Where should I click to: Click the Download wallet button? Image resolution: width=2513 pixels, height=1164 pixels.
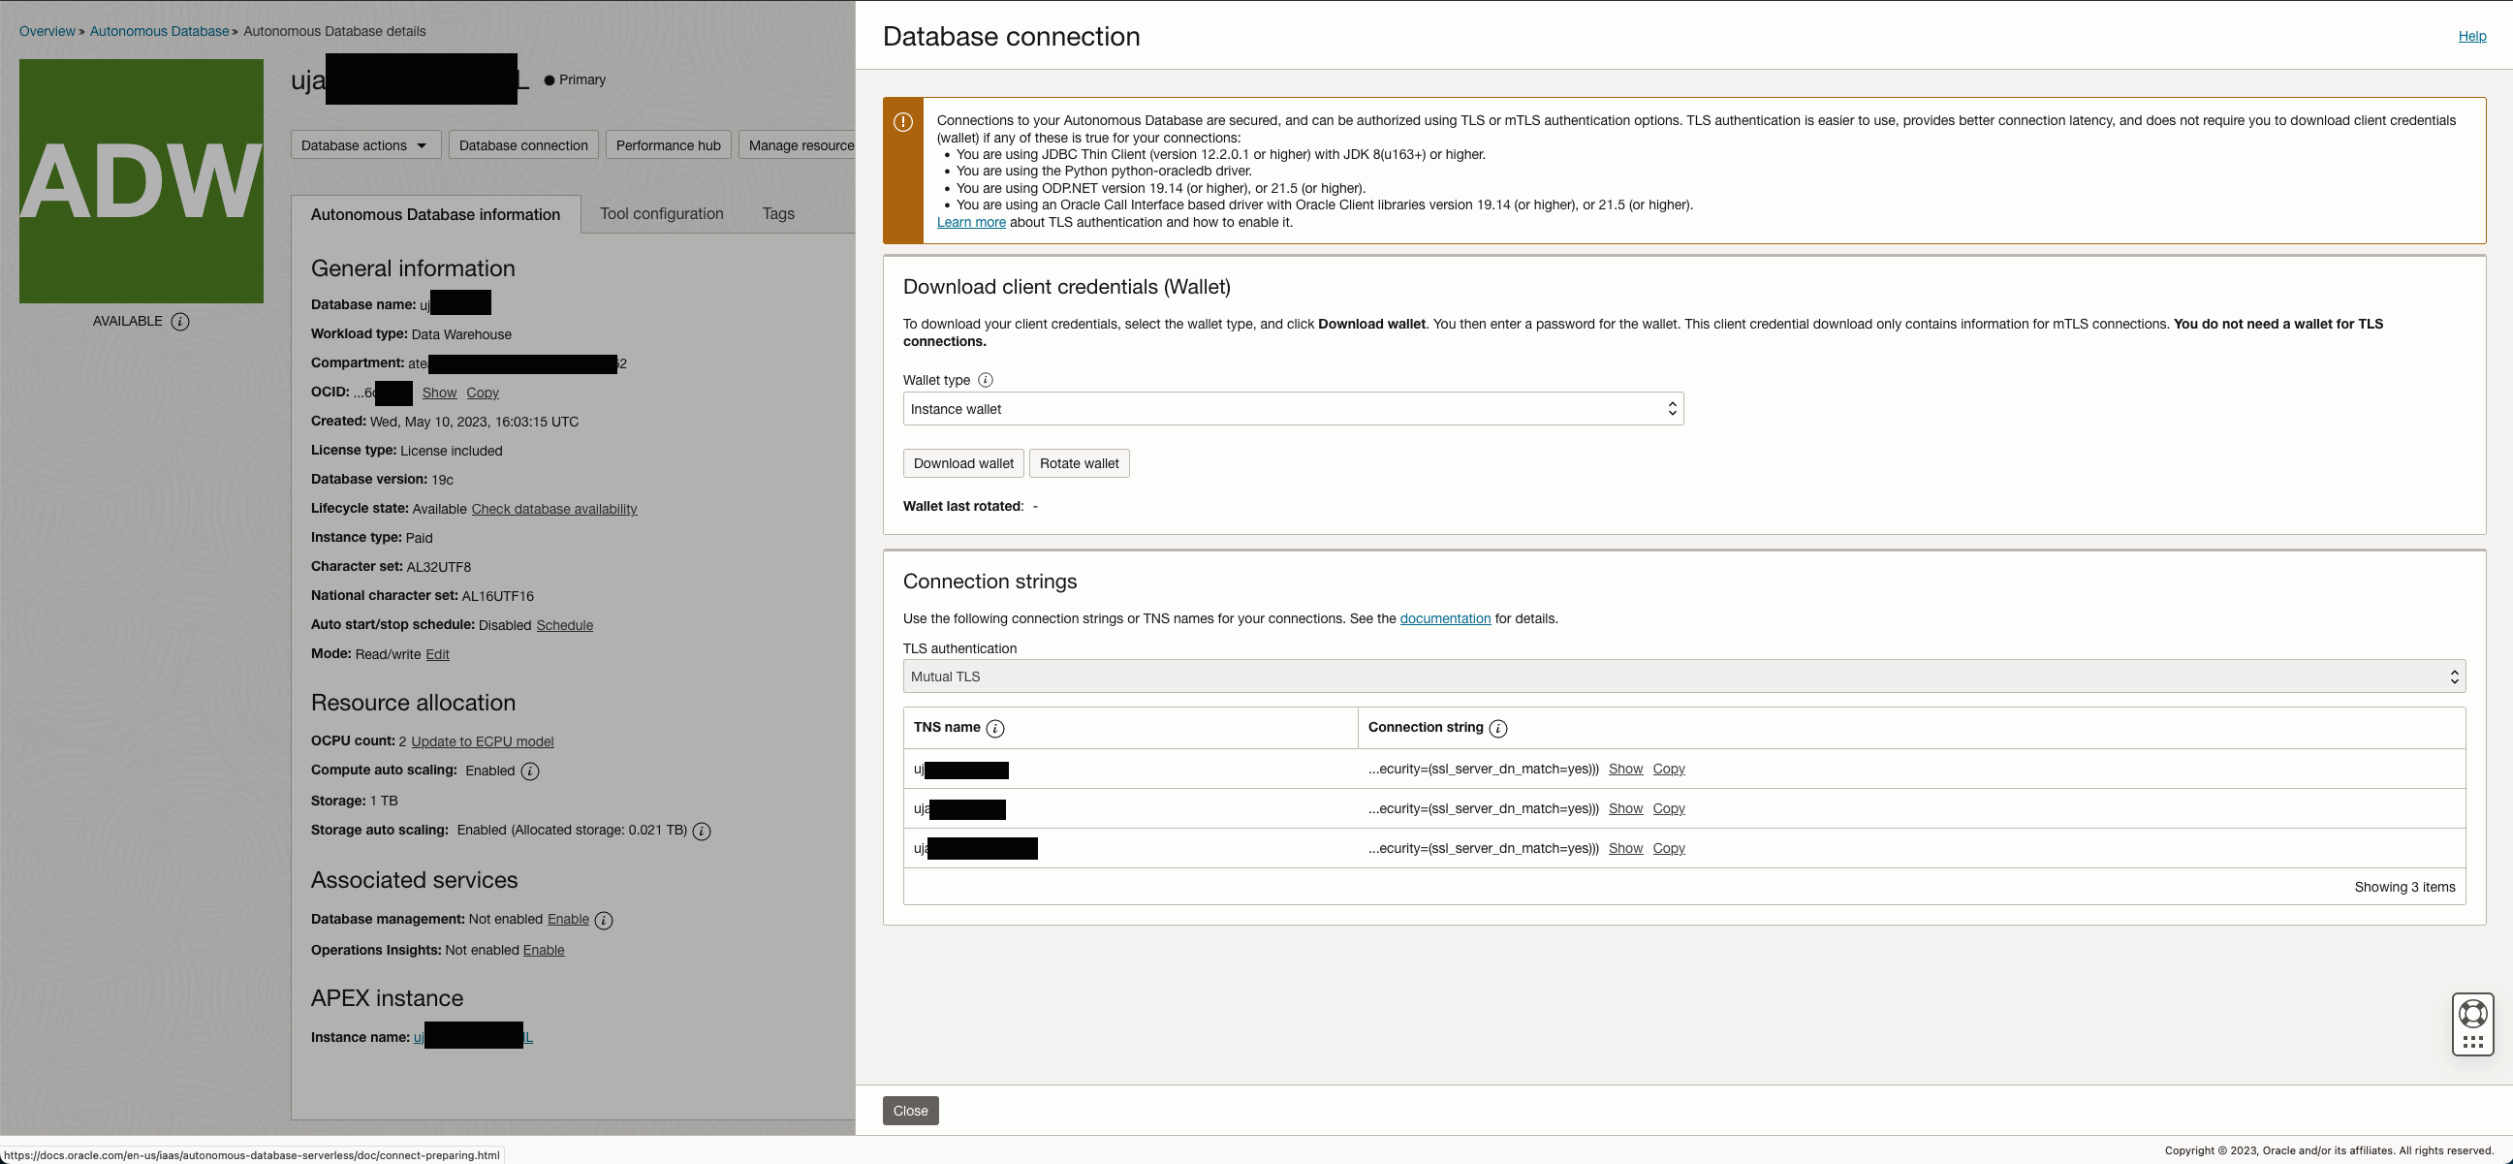[963, 462]
